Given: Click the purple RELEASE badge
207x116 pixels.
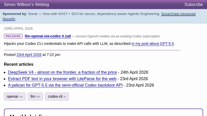Looking at the screenshot, I should (13, 36).
